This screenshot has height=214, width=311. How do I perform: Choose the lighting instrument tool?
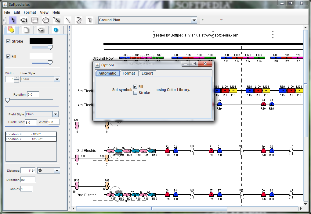(24, 20)
